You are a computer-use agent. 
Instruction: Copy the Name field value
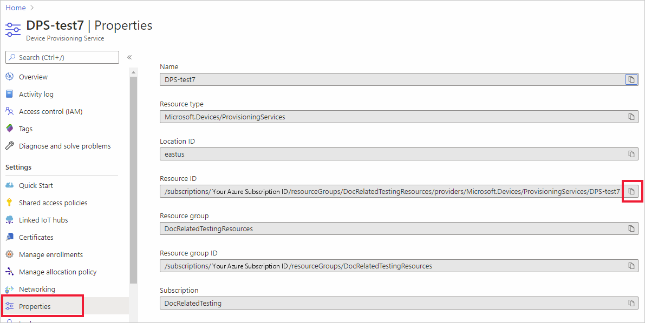(631, 80)
